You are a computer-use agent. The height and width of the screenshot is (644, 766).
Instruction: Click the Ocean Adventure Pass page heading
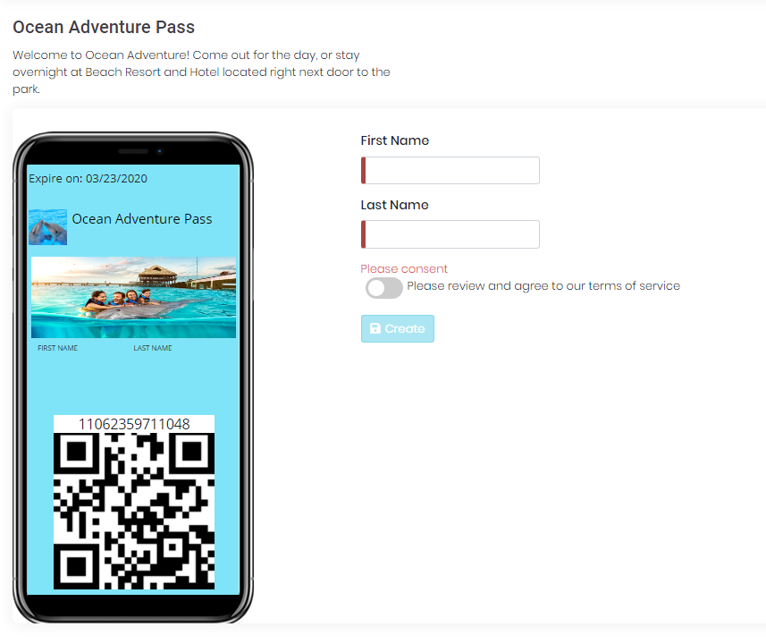[104, 27]
